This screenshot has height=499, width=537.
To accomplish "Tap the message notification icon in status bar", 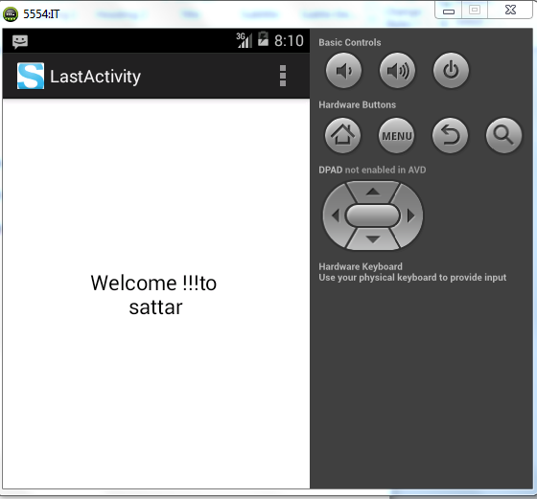I will pyautogui.click(x=20, y=42).
